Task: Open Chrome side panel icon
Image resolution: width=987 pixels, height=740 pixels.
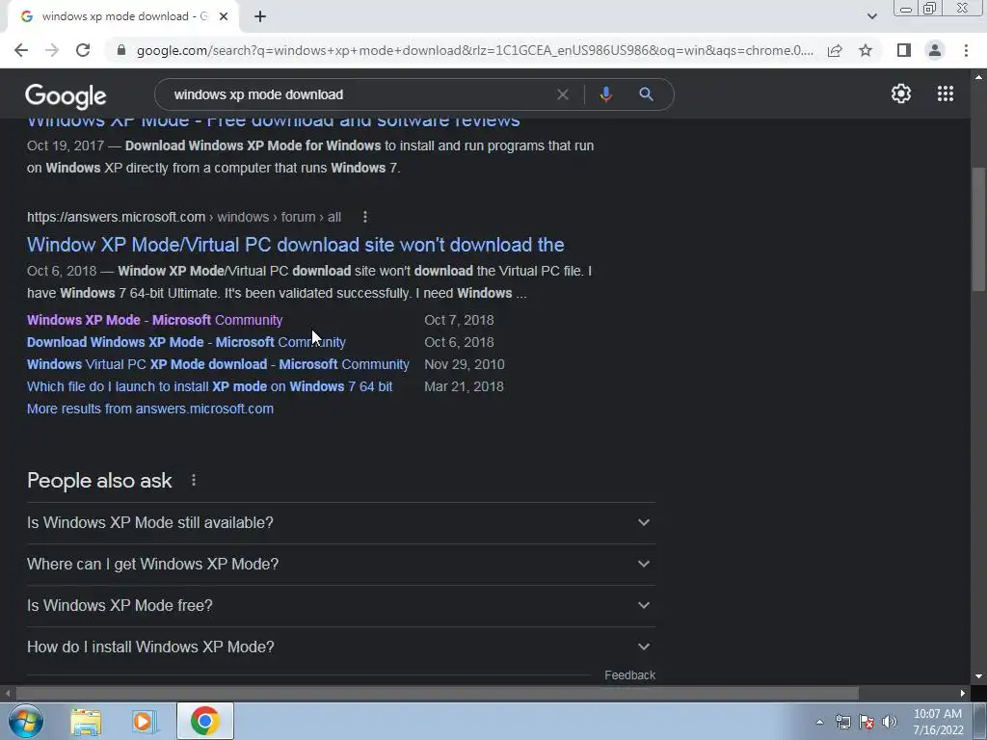Action: [x=904, y=50]
